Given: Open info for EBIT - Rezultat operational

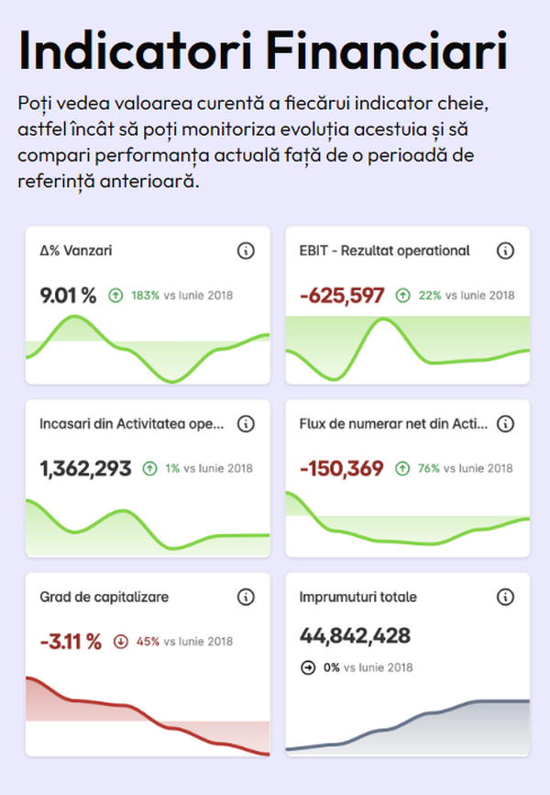Looking at the screenshot, I should click(x=505, y=251).
